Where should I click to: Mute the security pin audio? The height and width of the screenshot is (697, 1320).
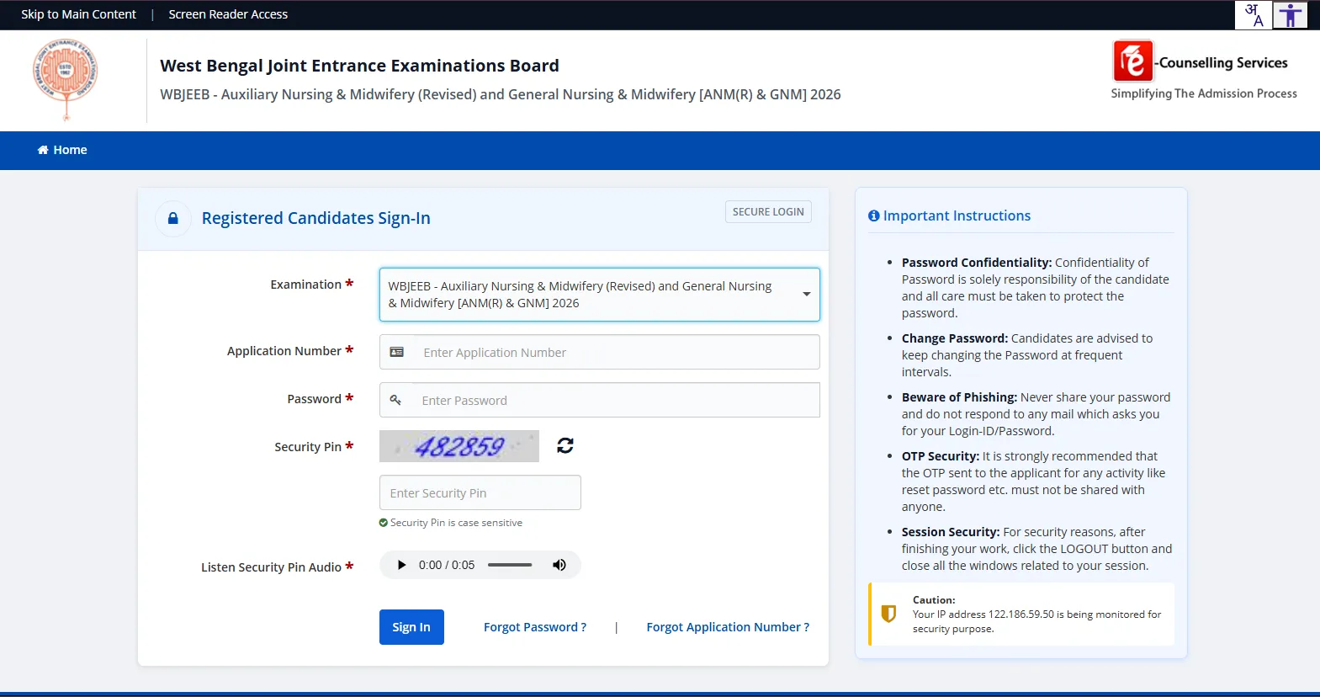[x=559, y=565]
